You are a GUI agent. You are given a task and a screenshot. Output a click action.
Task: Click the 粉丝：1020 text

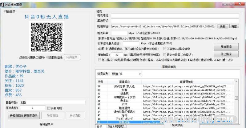point(14,86)
